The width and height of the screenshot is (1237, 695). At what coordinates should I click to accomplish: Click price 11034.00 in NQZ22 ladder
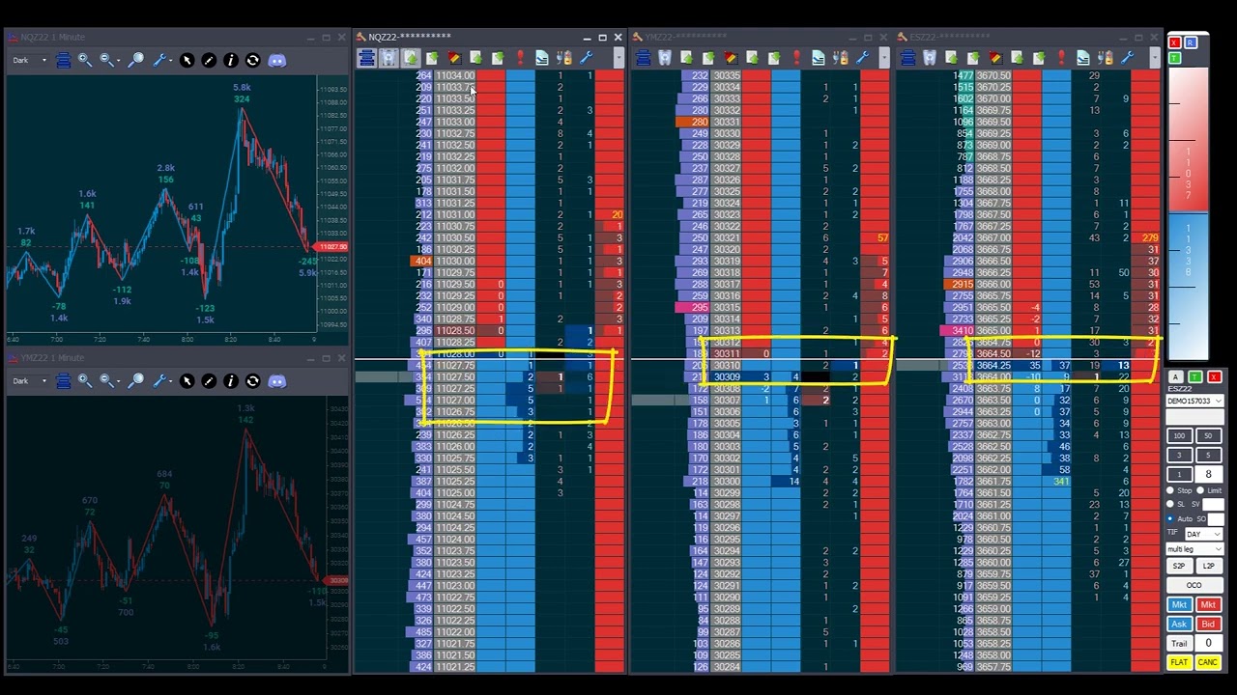pos(454,75)
